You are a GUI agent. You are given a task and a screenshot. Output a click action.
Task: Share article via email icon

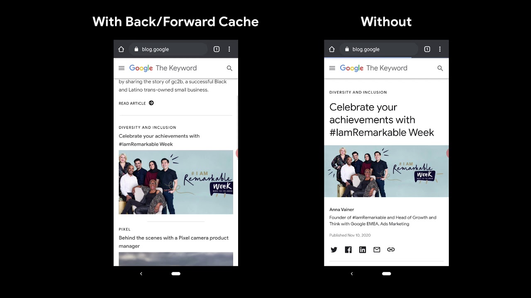pyautogui.click(x=377, y=250)
